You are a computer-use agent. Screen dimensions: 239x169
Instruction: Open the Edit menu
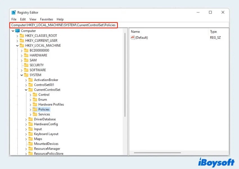(x=22, y=19)
